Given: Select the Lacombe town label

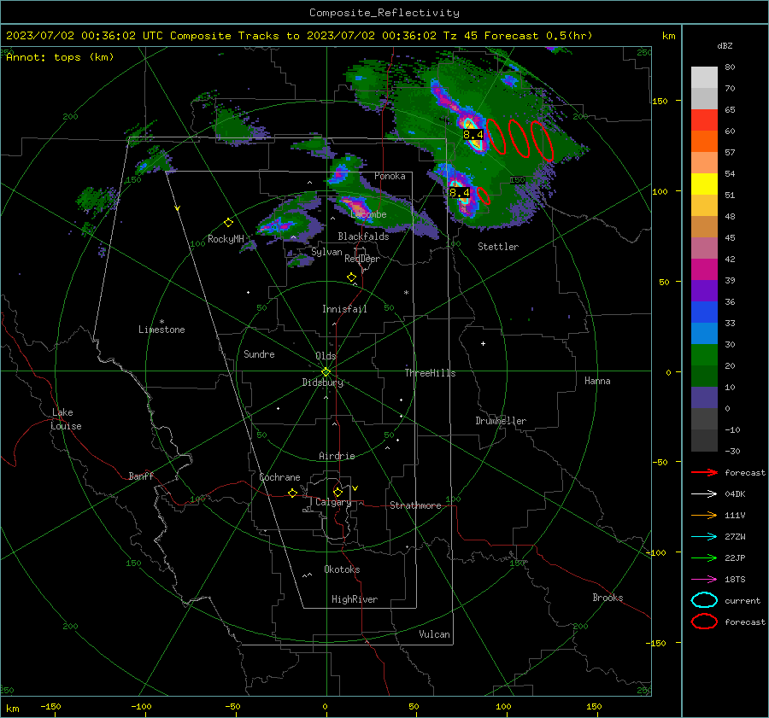Looking at the screenshot, I should click(x=369, y=214).
